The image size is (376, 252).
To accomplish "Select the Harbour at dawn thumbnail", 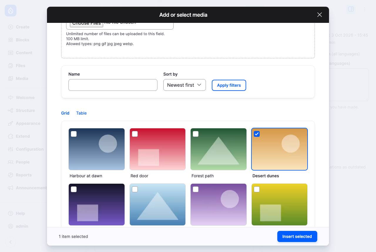I will click(x=97, y=149).
